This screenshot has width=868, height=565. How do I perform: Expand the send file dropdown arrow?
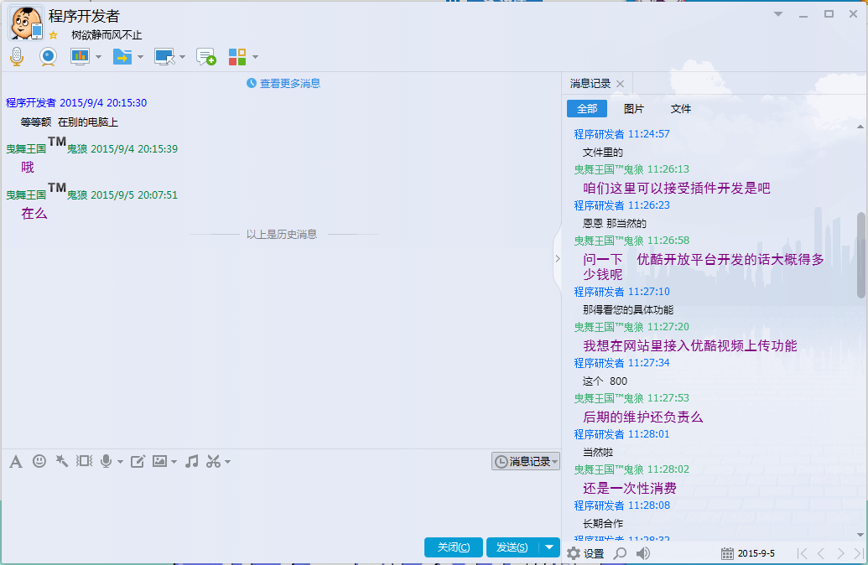[141, 57]
